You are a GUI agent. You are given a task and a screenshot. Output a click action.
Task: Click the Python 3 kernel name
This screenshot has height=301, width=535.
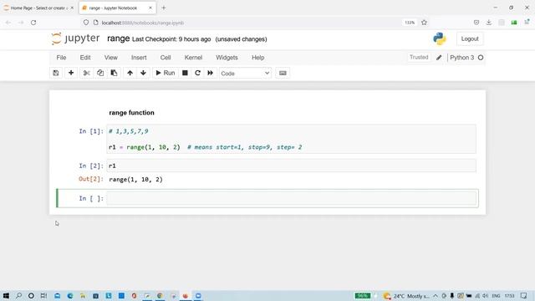coord(462,58)
